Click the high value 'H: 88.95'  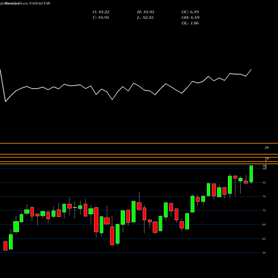click(146, 12)
